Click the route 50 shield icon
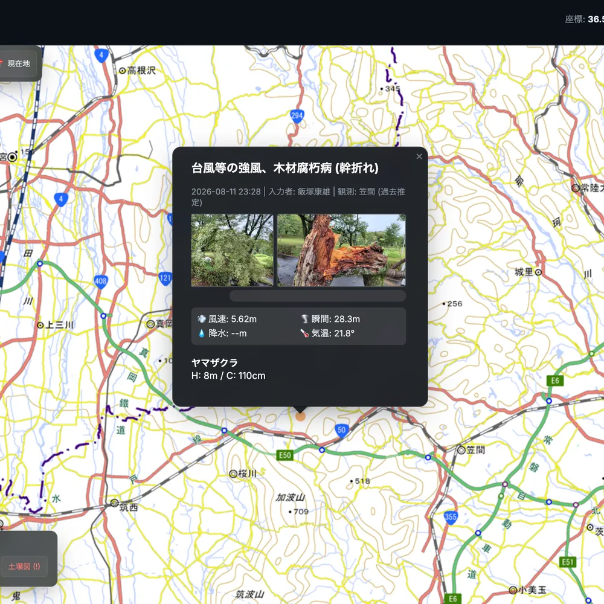Image resolution: width=604 pixels, height=604 pixels. tap(341, 430)
